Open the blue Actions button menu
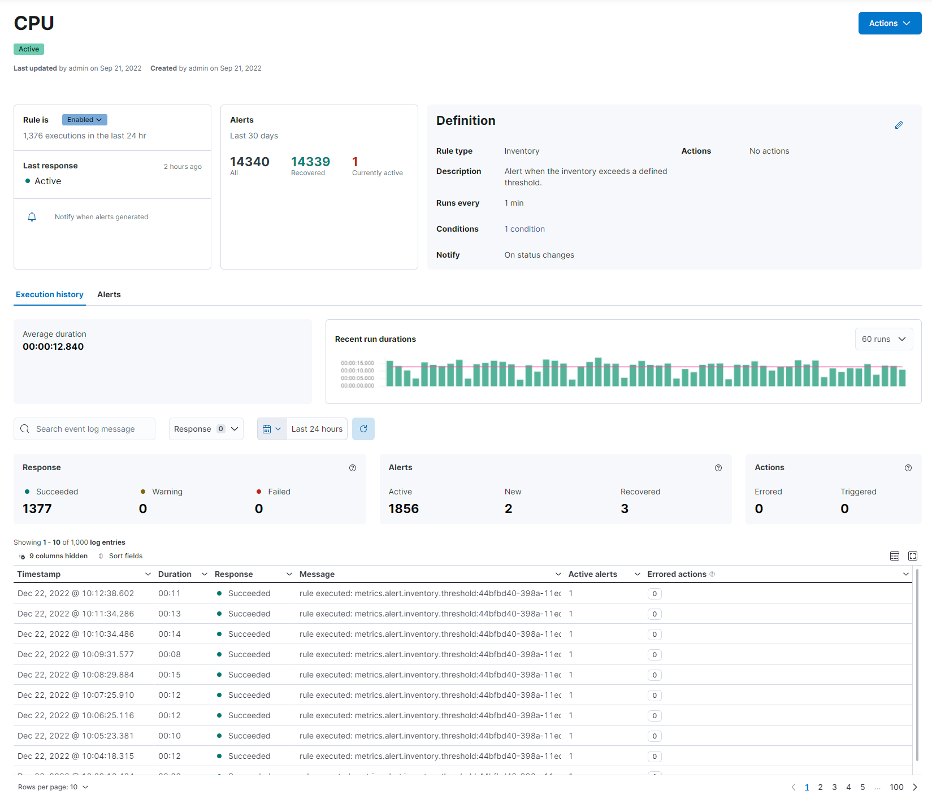Viewport: 932px width, 808px height. 889,23
